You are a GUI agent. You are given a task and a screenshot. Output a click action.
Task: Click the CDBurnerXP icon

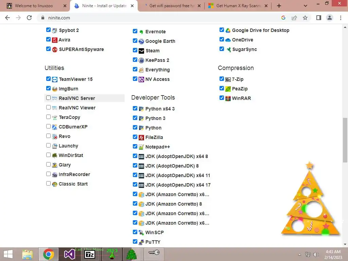[55, 127]
